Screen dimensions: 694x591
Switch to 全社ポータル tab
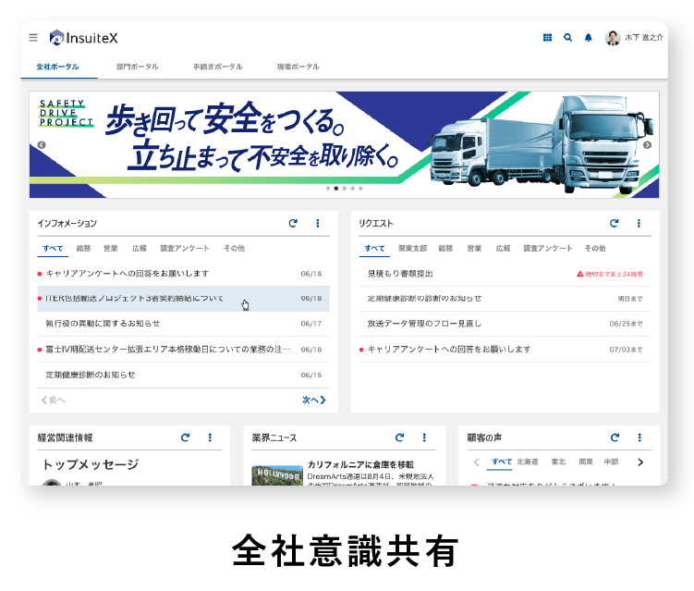(x=57, y=67)
